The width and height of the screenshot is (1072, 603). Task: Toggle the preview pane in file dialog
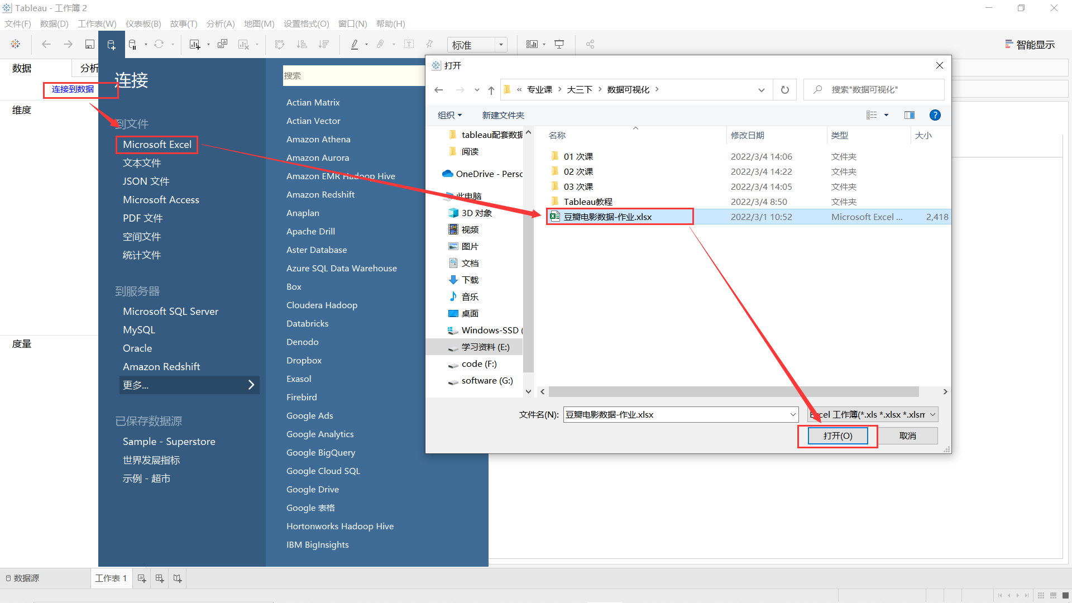pyautogui.click(x=909, y=115)
